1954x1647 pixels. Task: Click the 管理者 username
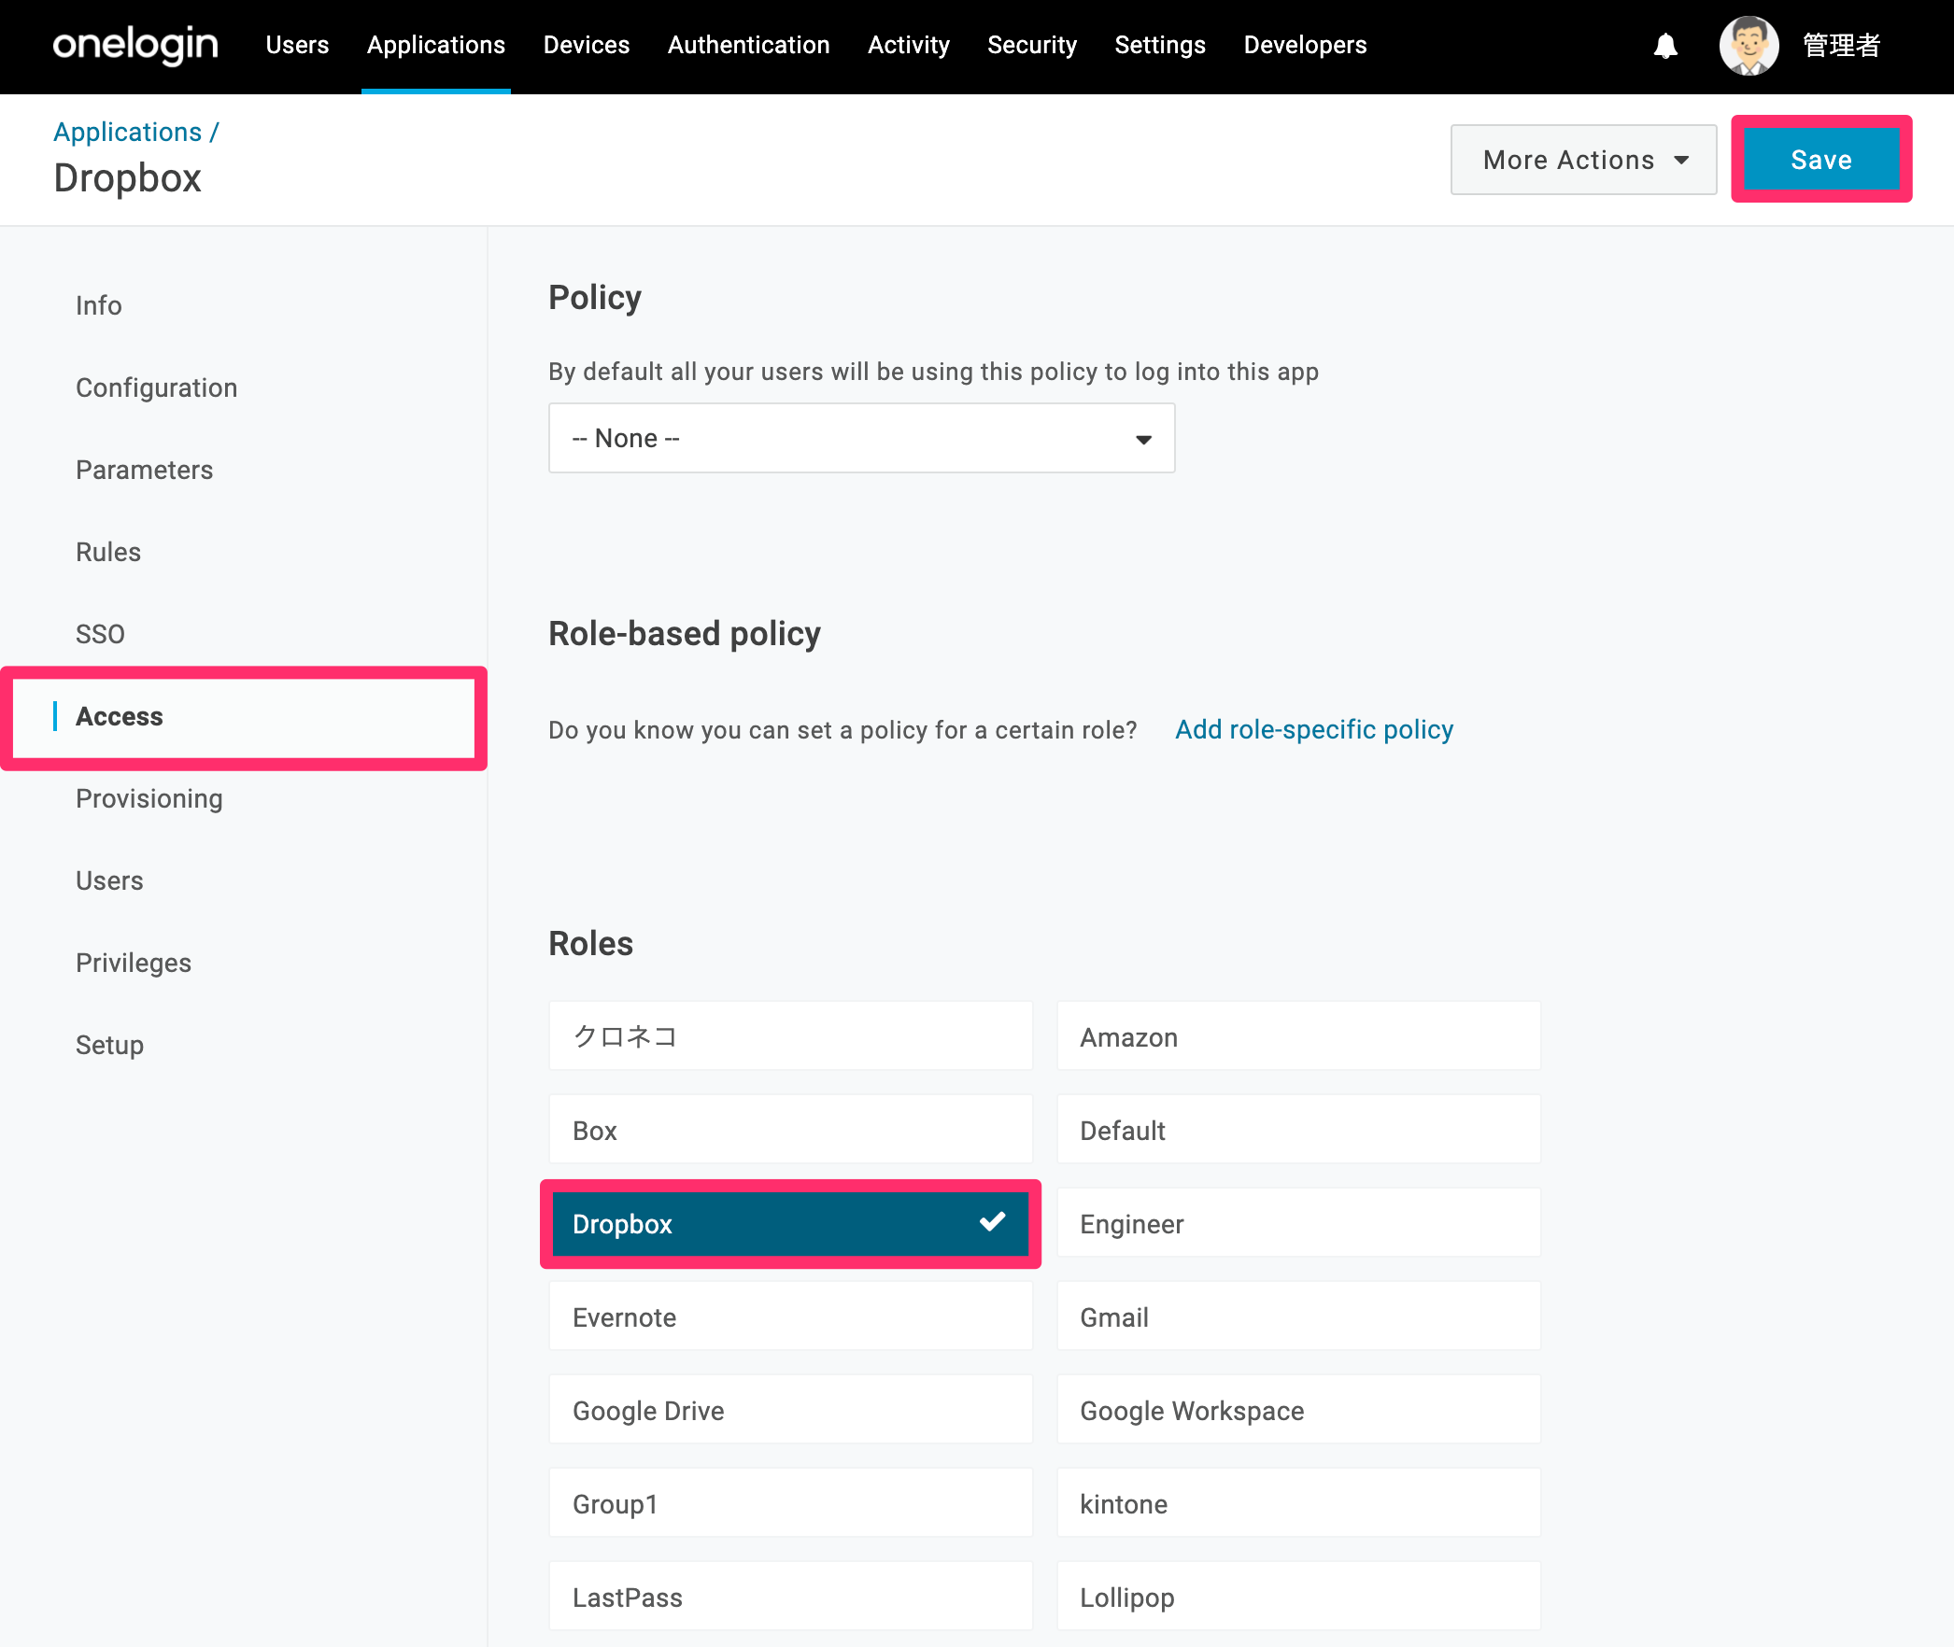[x=1840, y=46]
